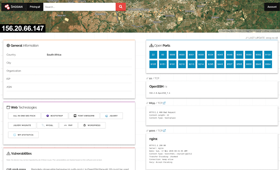The height and width of the screenshot is (170, 280).
Task: Open the Pricing link
Action: coord(35,7)
